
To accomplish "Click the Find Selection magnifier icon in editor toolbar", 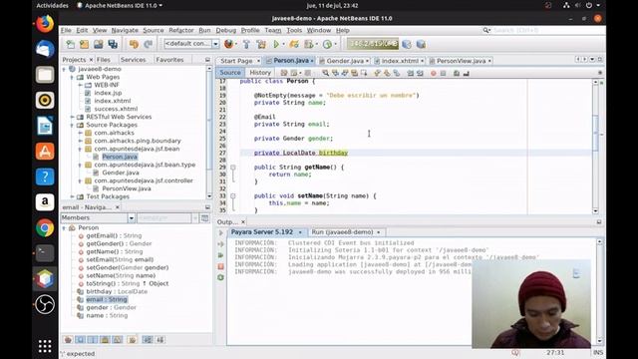I will click(x=326, y=73).
